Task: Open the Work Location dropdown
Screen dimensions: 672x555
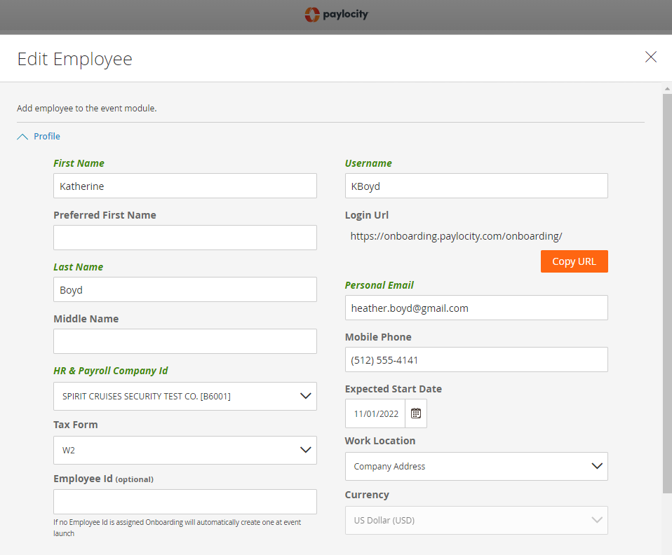Action: [476, 466]
